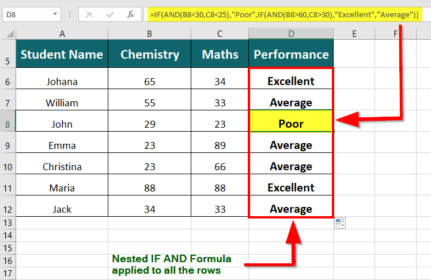This screenshot has height=280, width=431.
Task: Click the Chemistry header cell
Action: tap(150, 53)
